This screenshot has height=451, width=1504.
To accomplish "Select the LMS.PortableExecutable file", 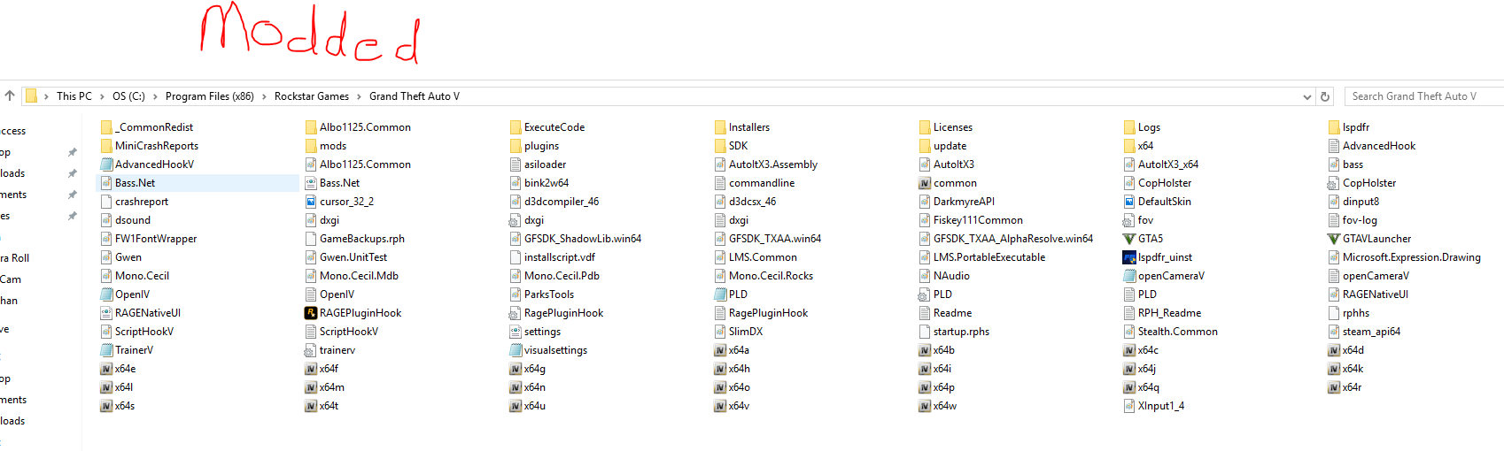I will pos(981,257).
